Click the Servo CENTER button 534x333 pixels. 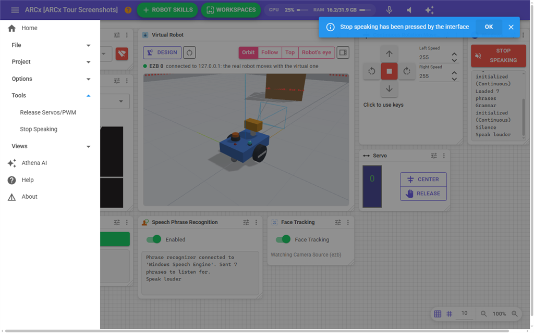(x=423, y=180)
